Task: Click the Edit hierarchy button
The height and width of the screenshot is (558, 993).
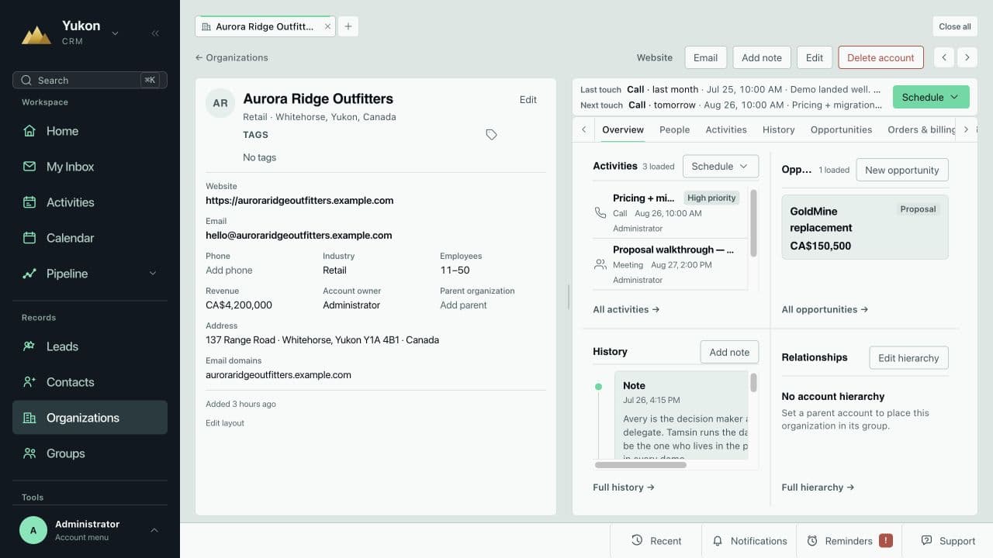Action: [908, 358]
